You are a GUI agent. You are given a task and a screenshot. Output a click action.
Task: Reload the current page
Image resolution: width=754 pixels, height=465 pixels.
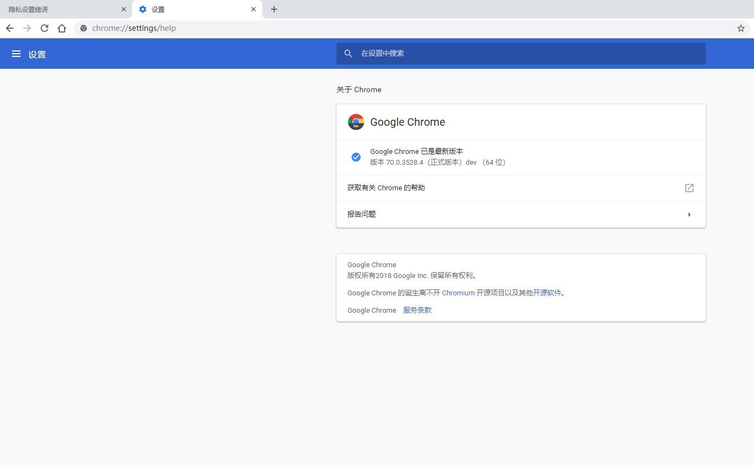point(45,28)
